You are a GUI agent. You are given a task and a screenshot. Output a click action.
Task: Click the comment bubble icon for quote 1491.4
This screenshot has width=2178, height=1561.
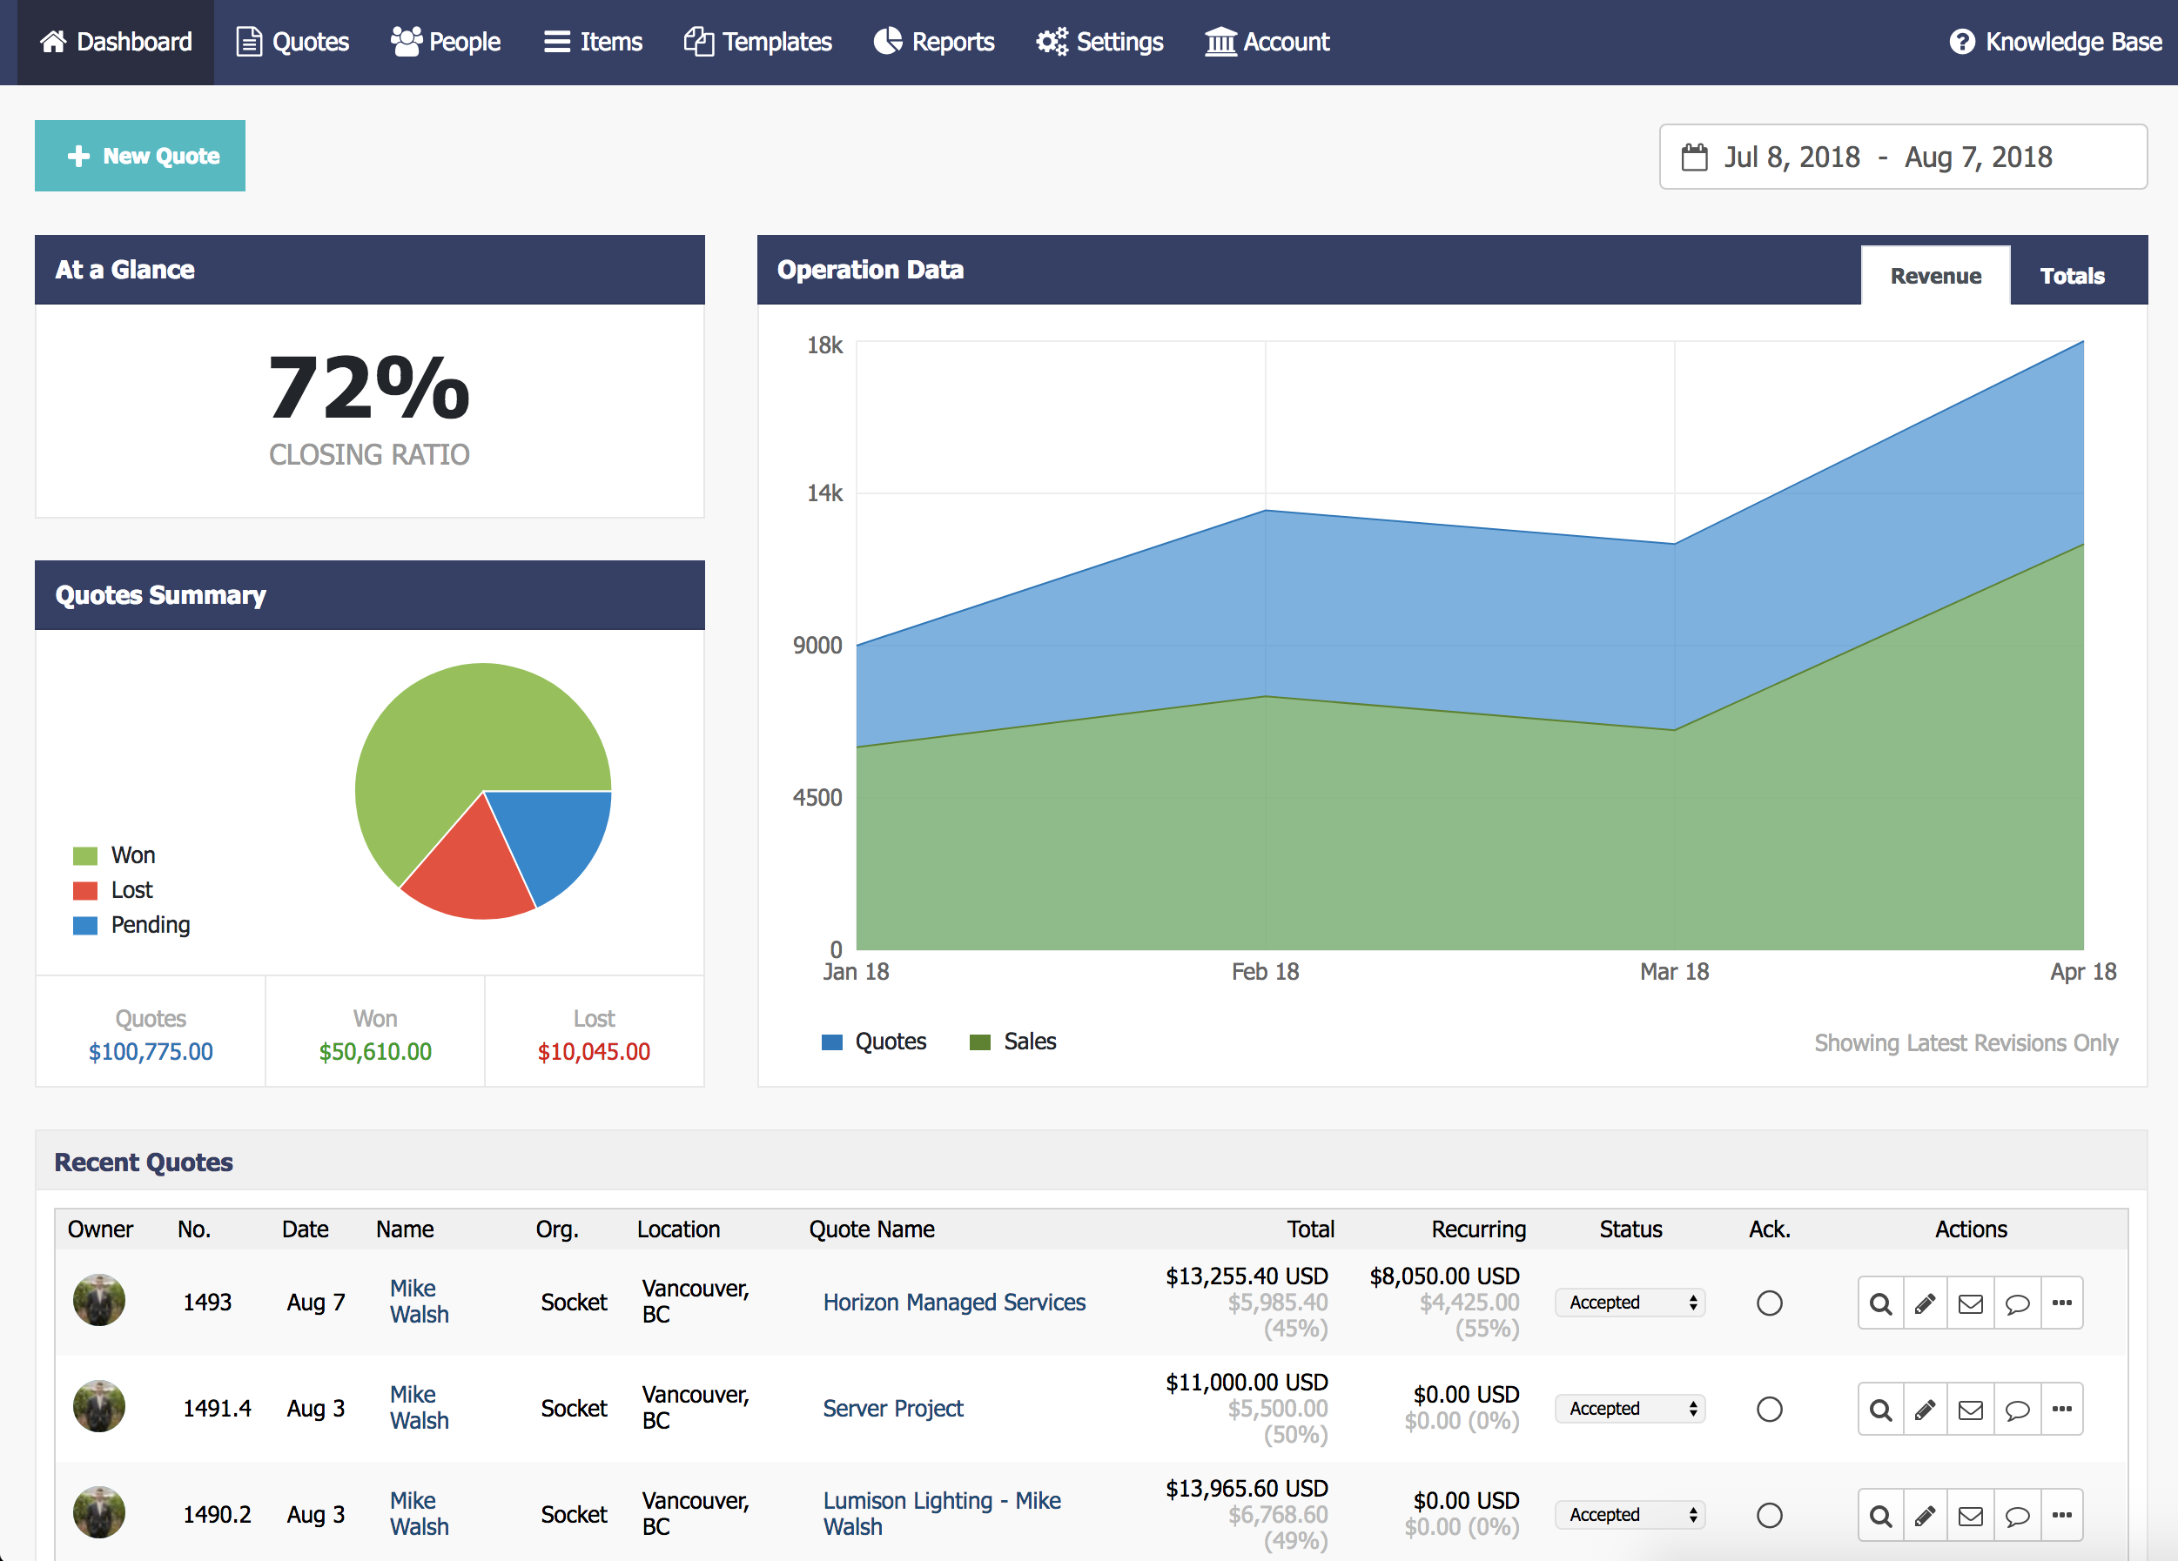(x=2017, y=1410)
